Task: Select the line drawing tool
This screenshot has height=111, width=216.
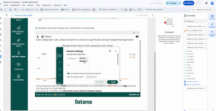Action: coord(134,10)
